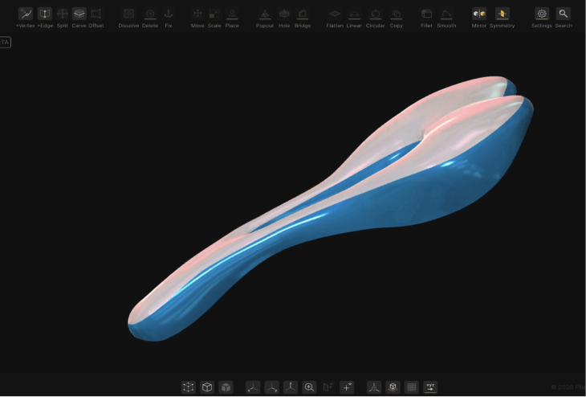Click the Popout tool icon

(265, 14)
